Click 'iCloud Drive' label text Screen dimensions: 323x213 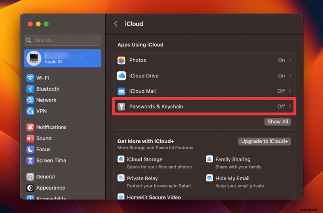coord(144,76)
